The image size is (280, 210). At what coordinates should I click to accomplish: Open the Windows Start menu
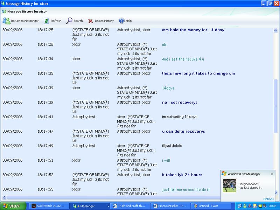click(13, 206)
